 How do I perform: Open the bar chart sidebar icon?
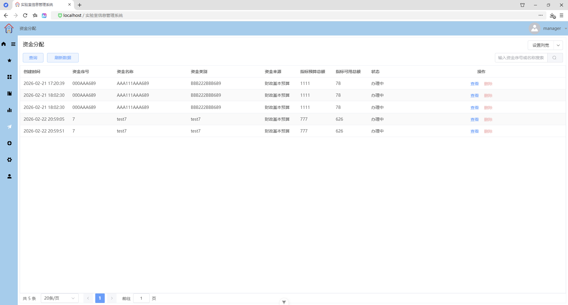pos(9,110)
